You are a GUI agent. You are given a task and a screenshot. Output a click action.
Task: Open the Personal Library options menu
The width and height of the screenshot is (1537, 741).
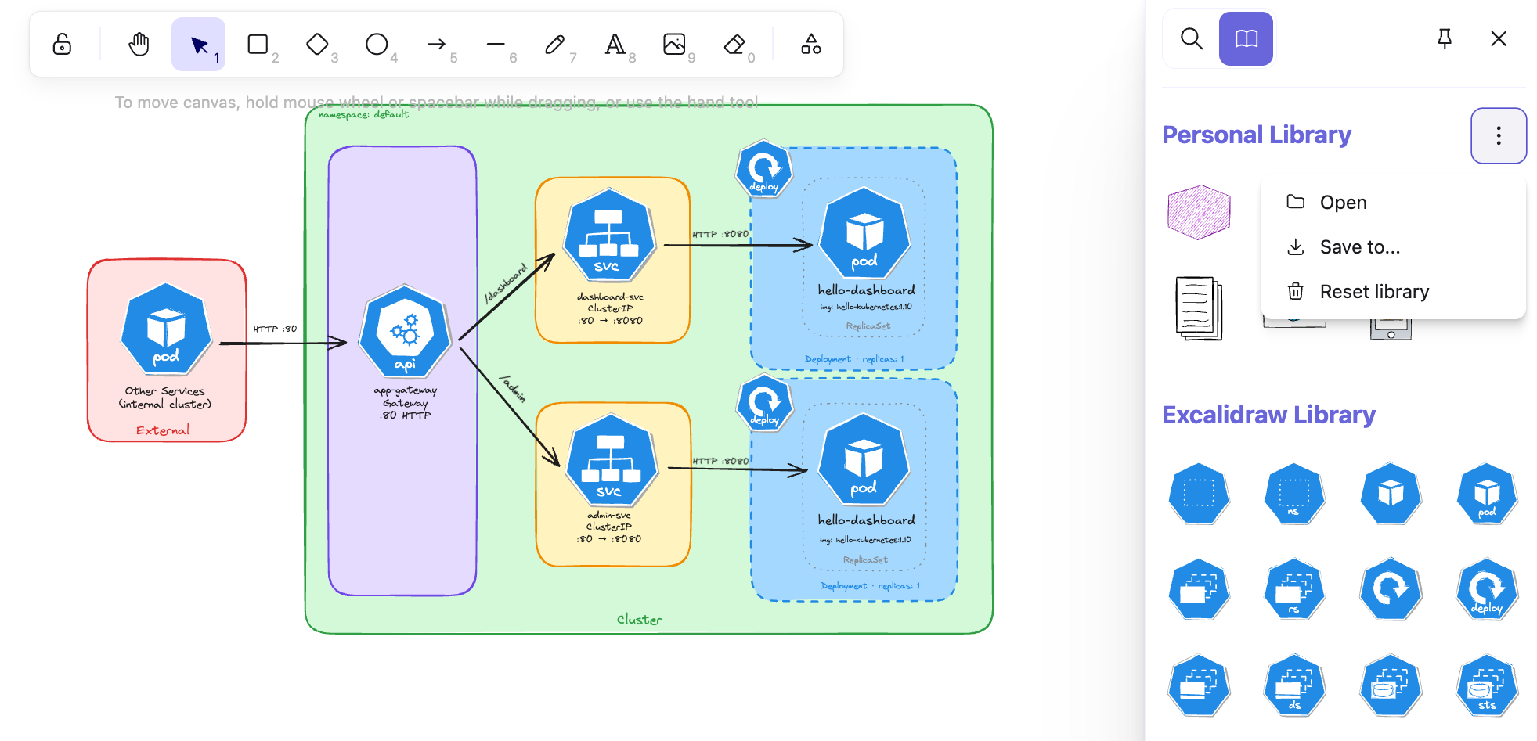point(1499,135)
